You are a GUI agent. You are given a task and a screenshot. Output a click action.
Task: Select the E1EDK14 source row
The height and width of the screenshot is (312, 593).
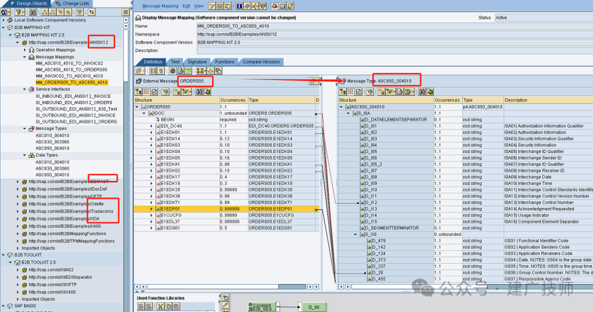point(226,139)
